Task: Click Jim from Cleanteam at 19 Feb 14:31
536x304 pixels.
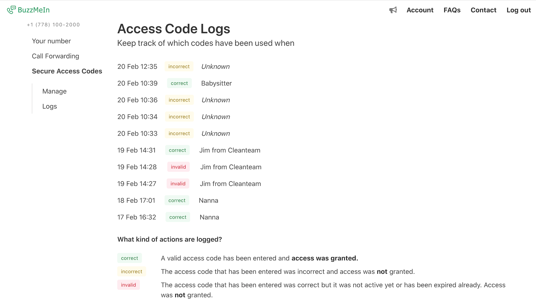Action: tap(230, 150)
